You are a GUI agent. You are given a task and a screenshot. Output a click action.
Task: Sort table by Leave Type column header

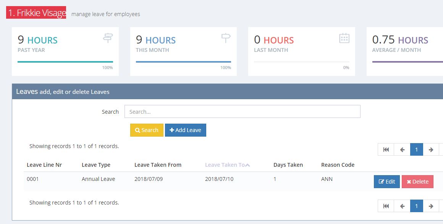96,165
